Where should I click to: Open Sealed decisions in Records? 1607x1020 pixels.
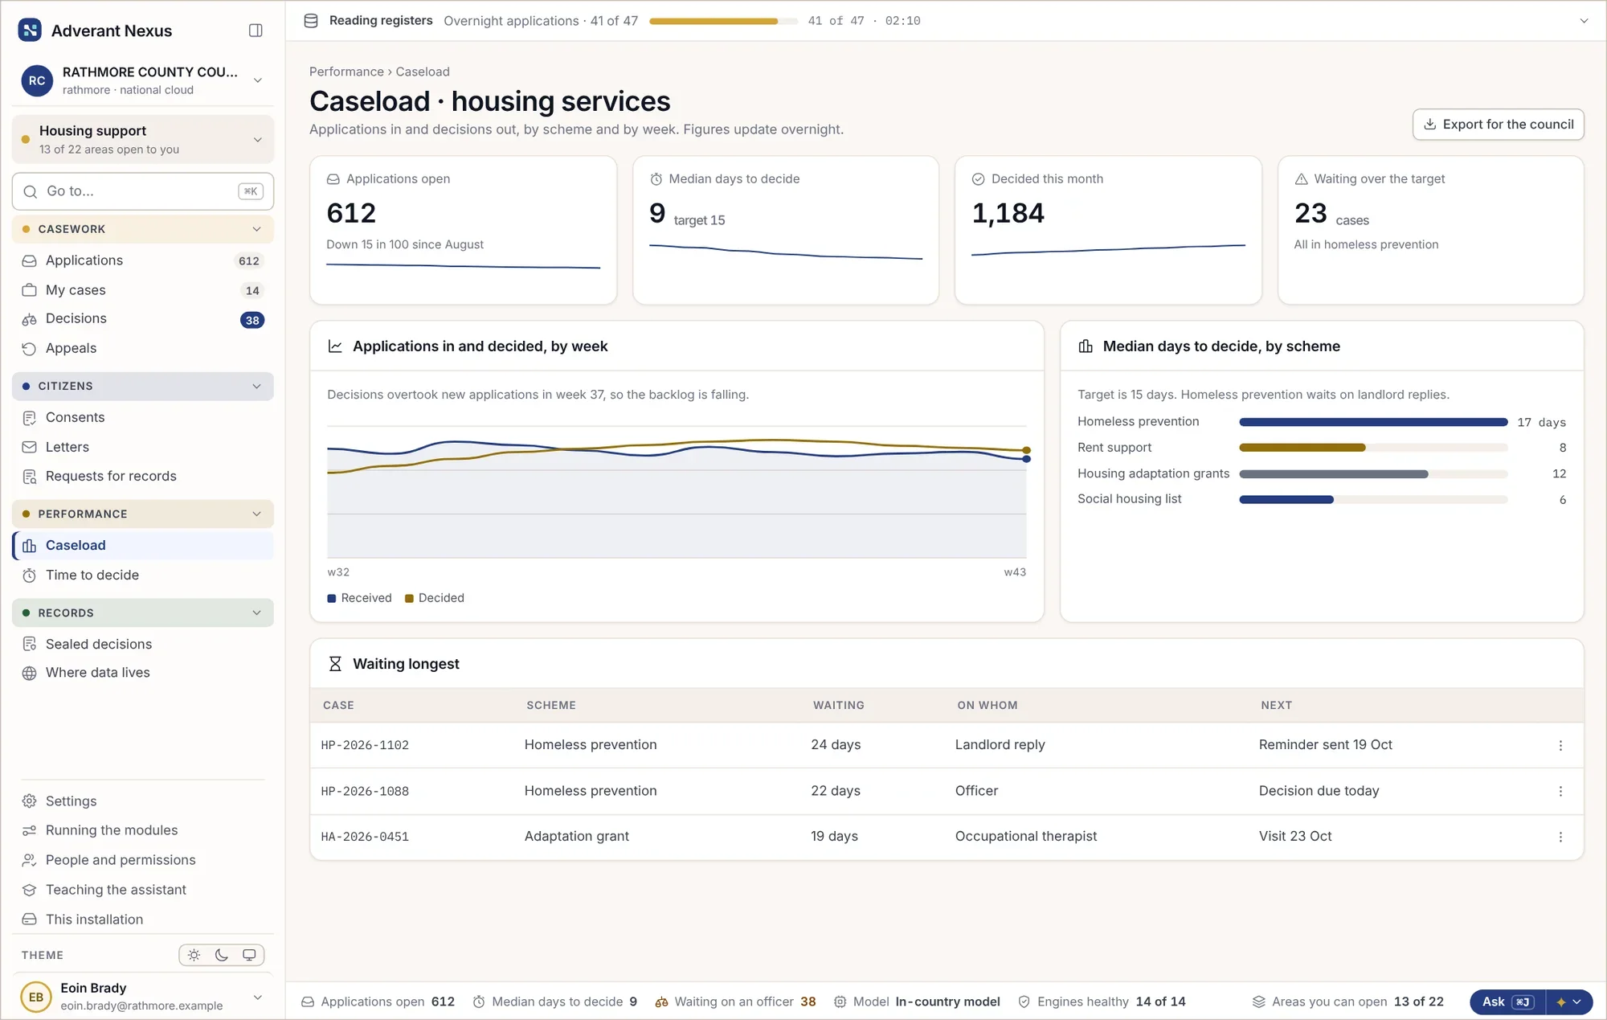point(143,644)
